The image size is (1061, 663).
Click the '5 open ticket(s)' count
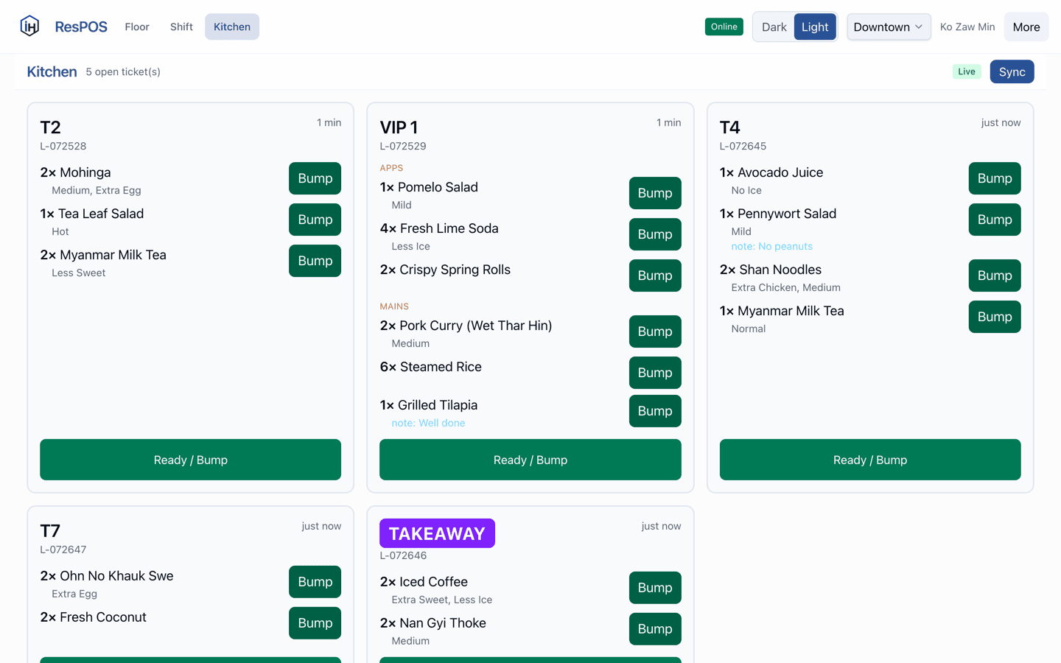tap(123, 71)
